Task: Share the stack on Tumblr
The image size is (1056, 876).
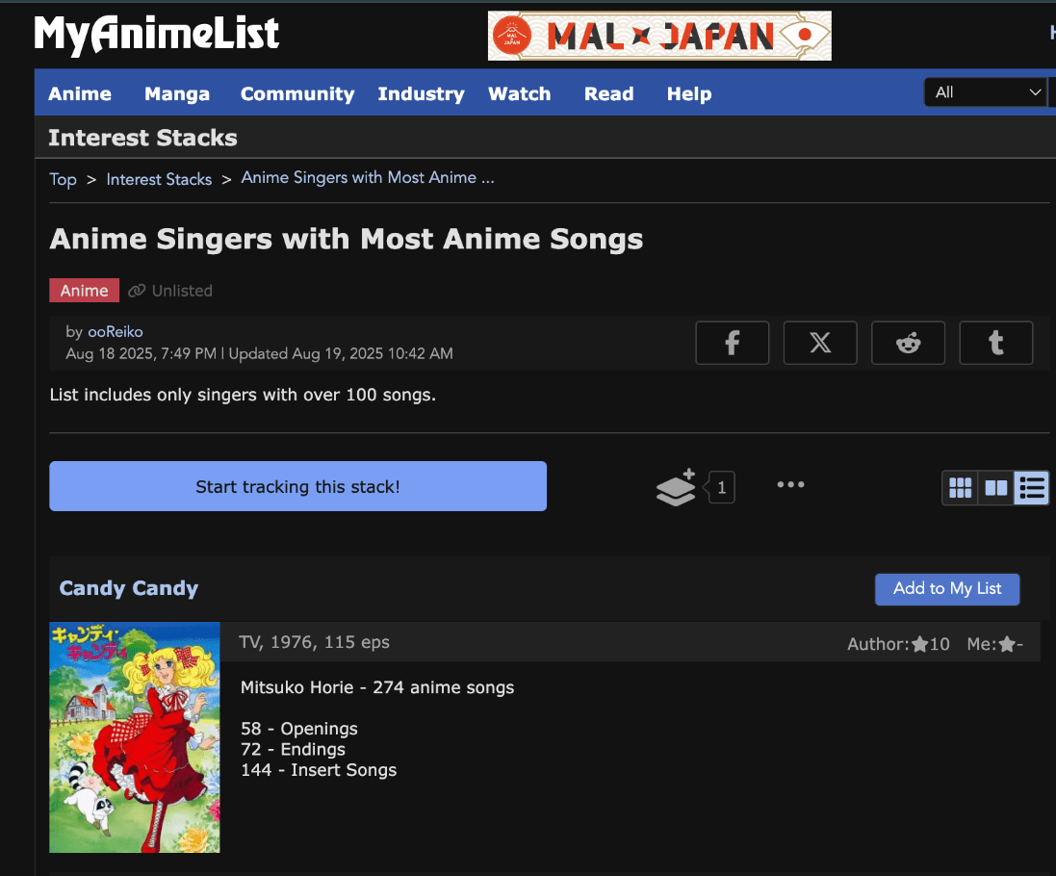Action: (996, 343)
